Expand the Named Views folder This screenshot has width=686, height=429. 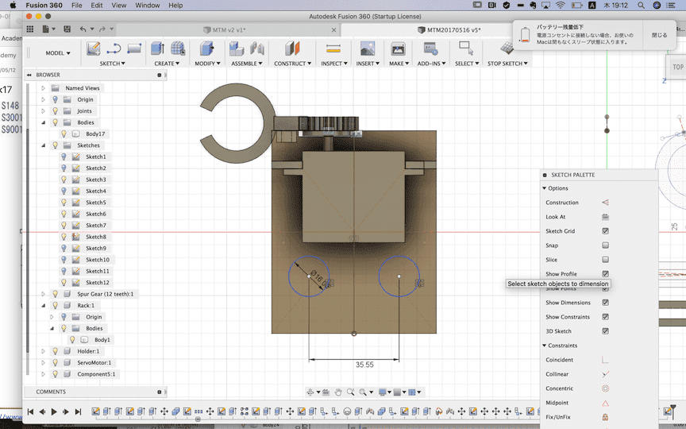44,88
